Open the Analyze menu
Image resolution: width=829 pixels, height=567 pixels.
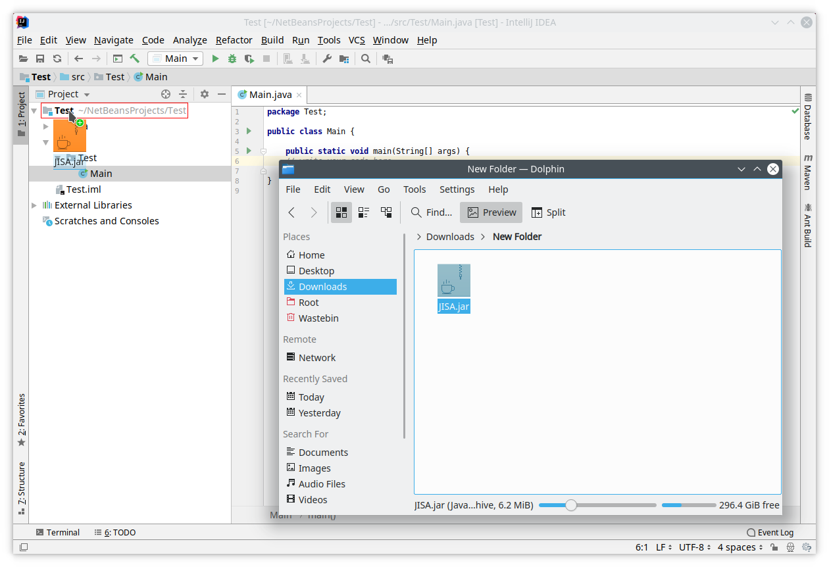(x=190, y=40)
